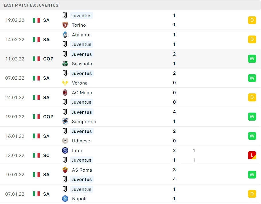Open the Torino team link

tap(79, 25)
